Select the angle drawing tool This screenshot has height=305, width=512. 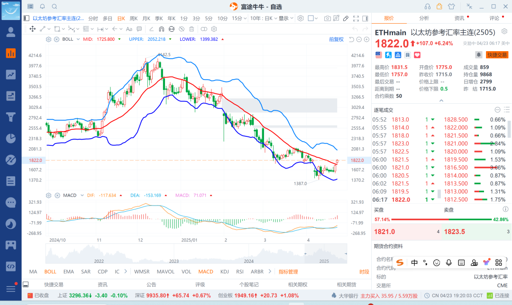(x=151, y=29)
